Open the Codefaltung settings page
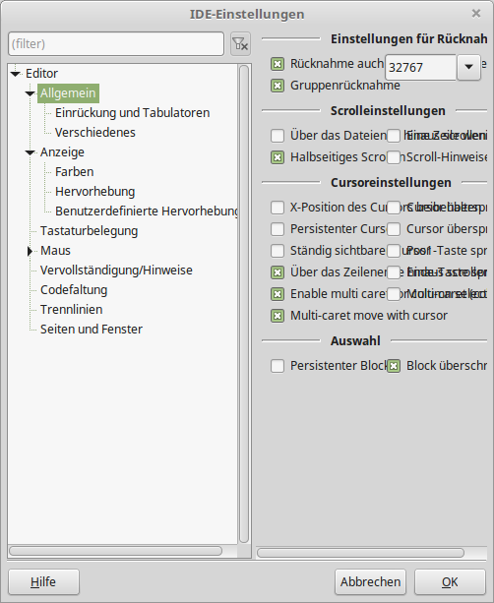 tap(74, 290)
